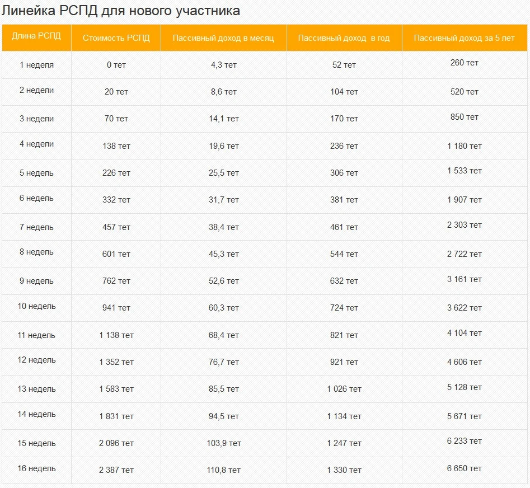The height and width of the screenshot is (488, 530).
Task: Click the title "Линейка РСПД для нового участника"
Action: click(x=121, y=11)
